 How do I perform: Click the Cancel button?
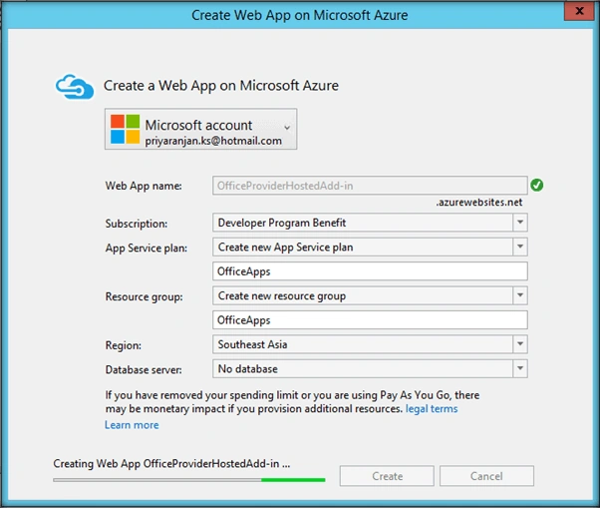[x=486, y=476]
